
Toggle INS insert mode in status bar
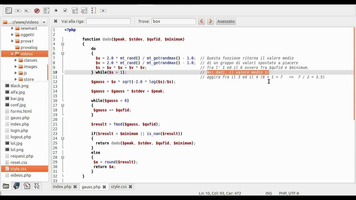point(269,193)
